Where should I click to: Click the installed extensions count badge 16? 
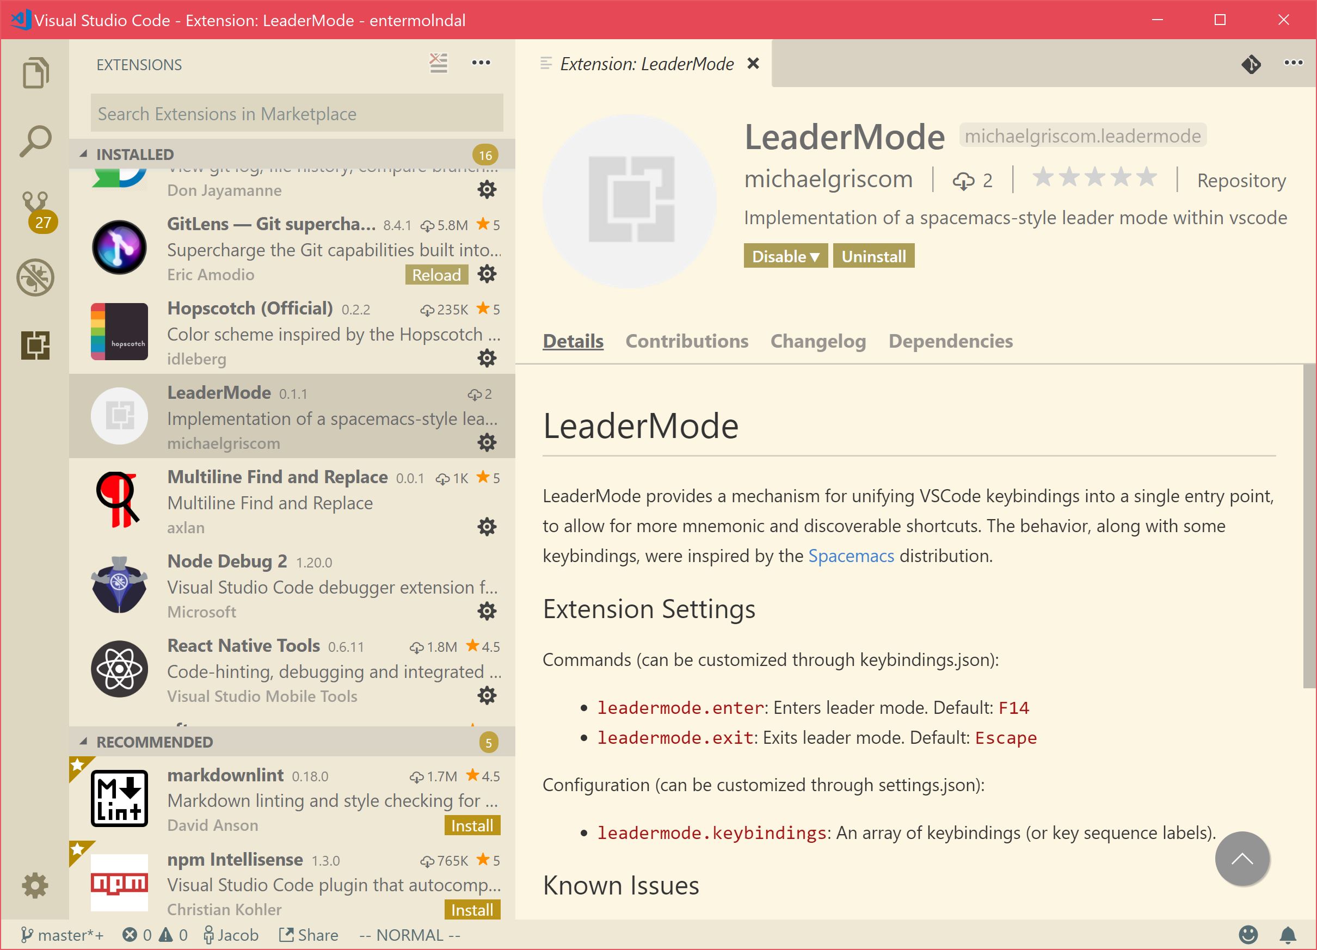[485, 155]
